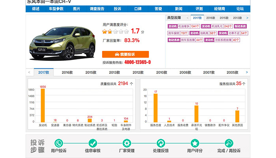Image resolution: width=276 pixels, height=158 pixels.
Task: Open the 综述 navigation tab
Action: coord(36,9)
